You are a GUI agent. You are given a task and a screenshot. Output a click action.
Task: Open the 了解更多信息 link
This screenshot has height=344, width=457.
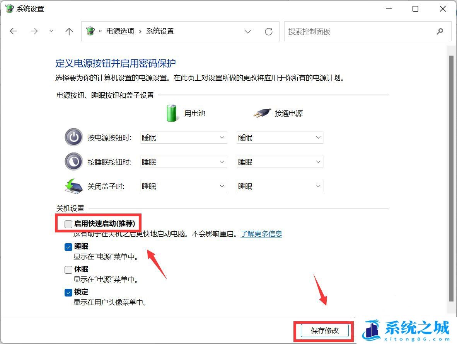(262, 234)
